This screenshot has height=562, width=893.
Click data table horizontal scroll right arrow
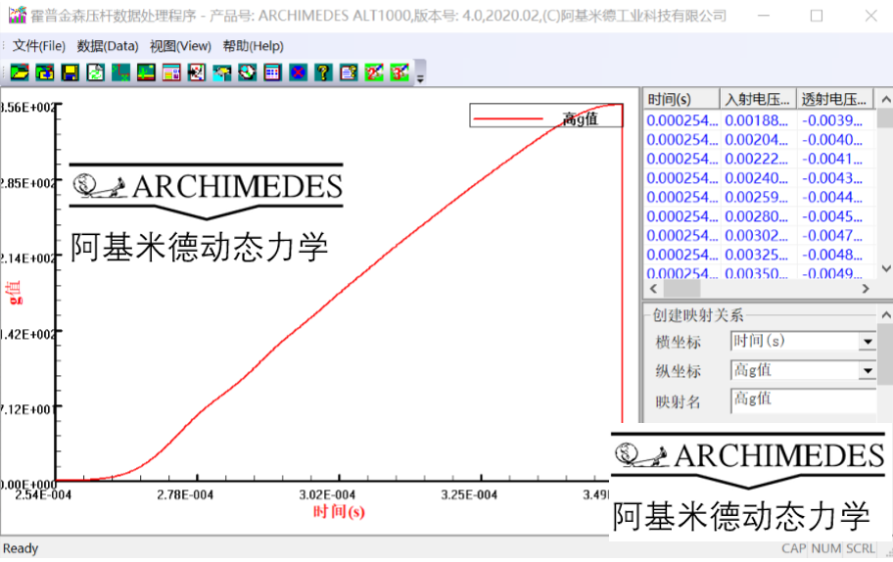point(866,289)
